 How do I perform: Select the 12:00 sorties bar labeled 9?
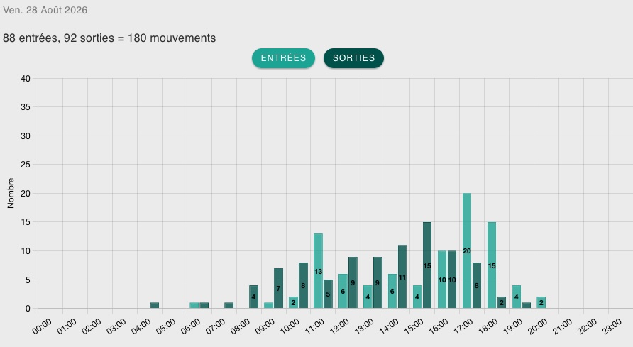click(x=353, y=282)
